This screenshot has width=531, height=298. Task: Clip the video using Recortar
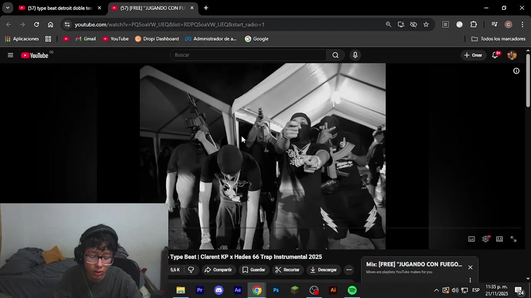(x=287, y=270)
